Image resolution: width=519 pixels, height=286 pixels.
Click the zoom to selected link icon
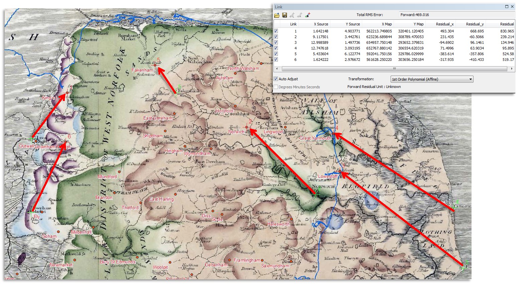(x=292, y=15)
